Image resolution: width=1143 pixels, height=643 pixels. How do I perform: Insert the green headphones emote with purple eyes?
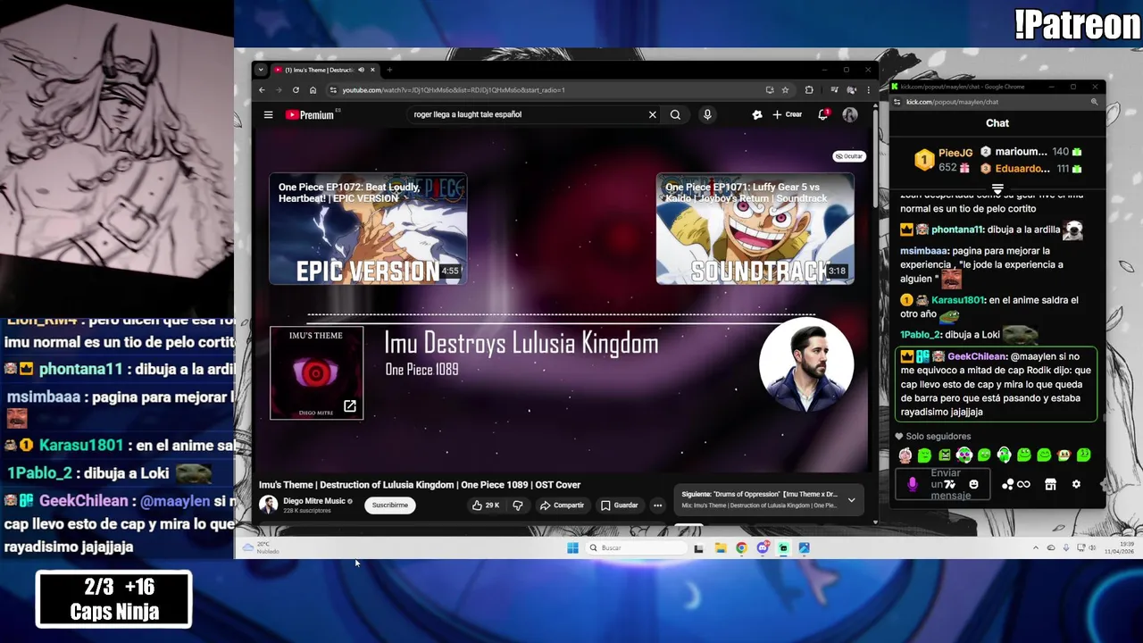964,455
